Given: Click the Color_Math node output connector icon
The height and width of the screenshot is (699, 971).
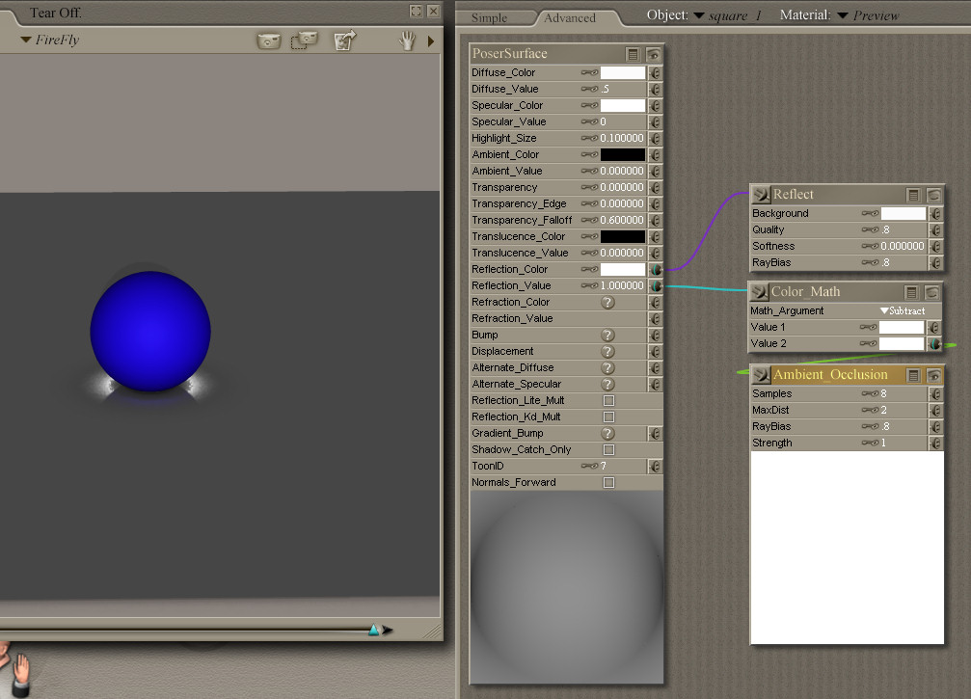Looking at the screenshot, I should point(760,292).
